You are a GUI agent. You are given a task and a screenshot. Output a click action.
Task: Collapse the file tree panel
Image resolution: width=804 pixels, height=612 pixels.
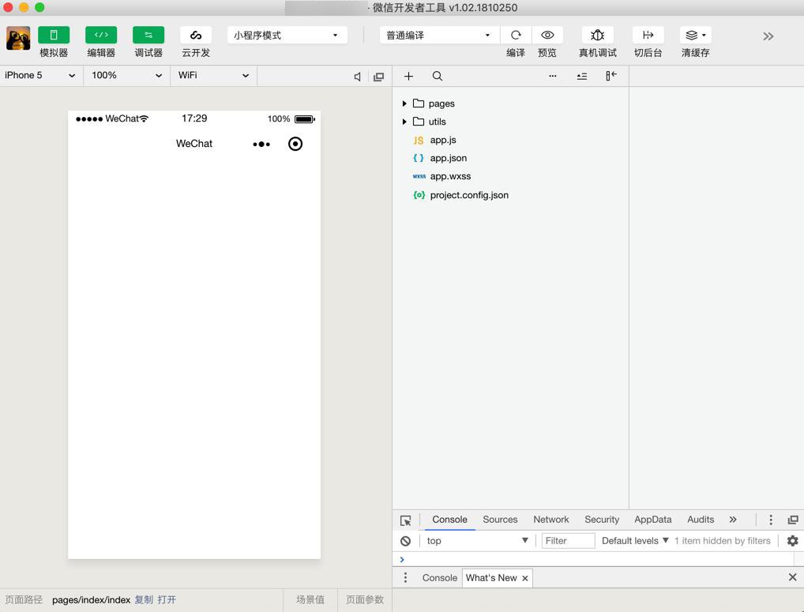coord(611,76)
